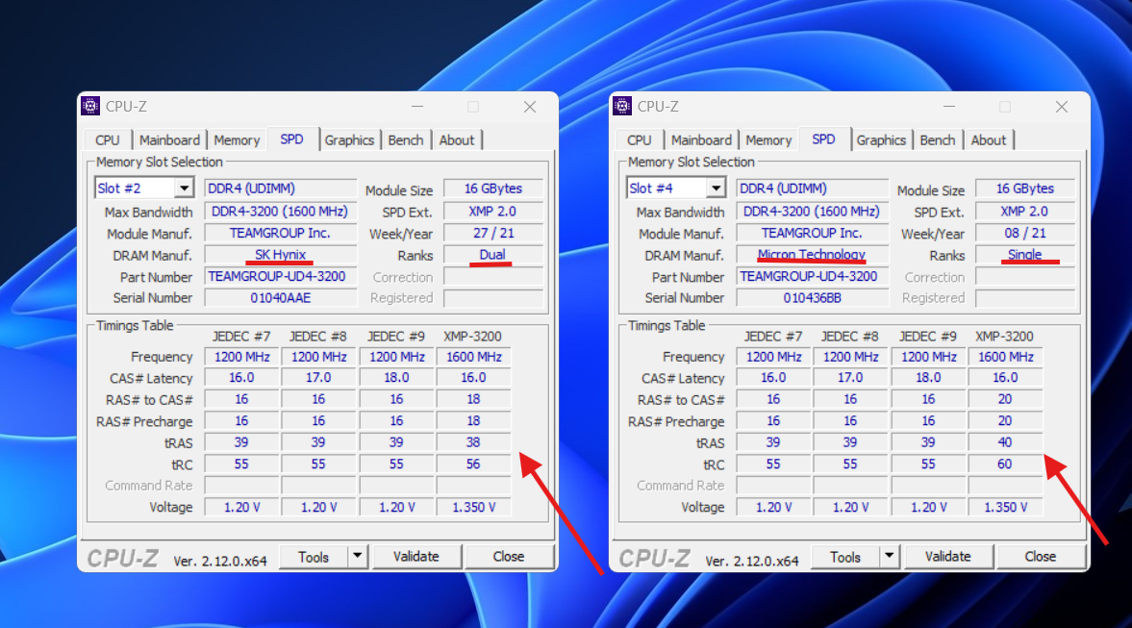This screenshot has width=1132, height=628.
Task: Click the XMP-3200 tRC value 56
Action: (x=473, y=465)
